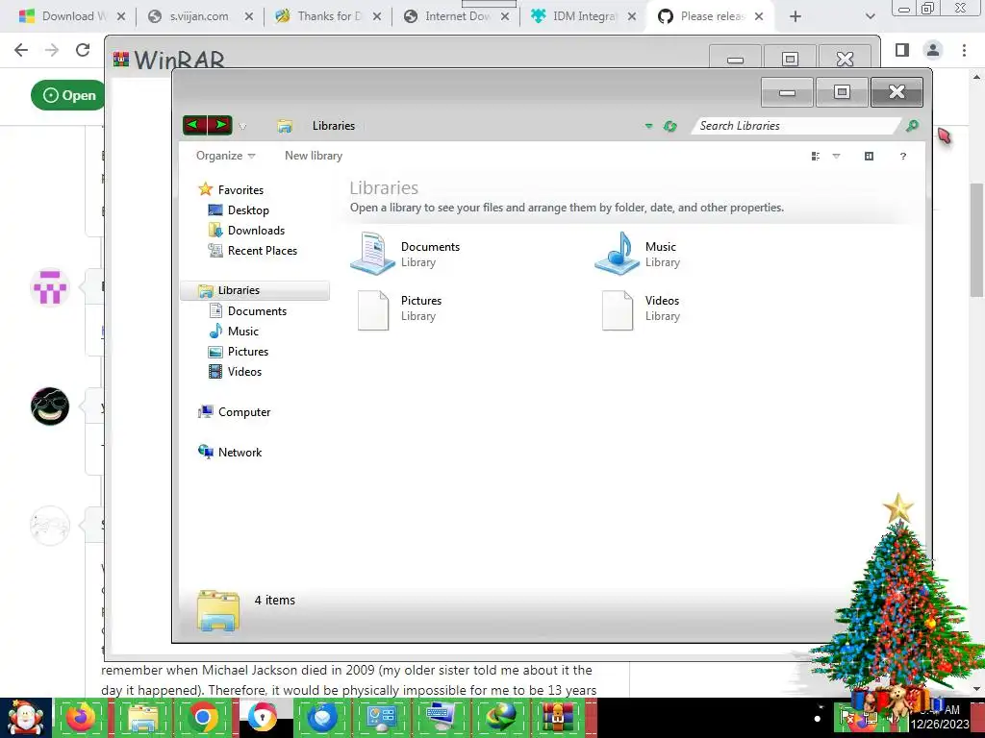Click Libraries text in the address bar

(x=334, y=126)
